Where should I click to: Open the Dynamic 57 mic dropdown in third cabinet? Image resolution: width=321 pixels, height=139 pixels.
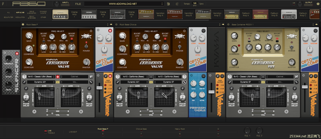click(x=246, y=82)
